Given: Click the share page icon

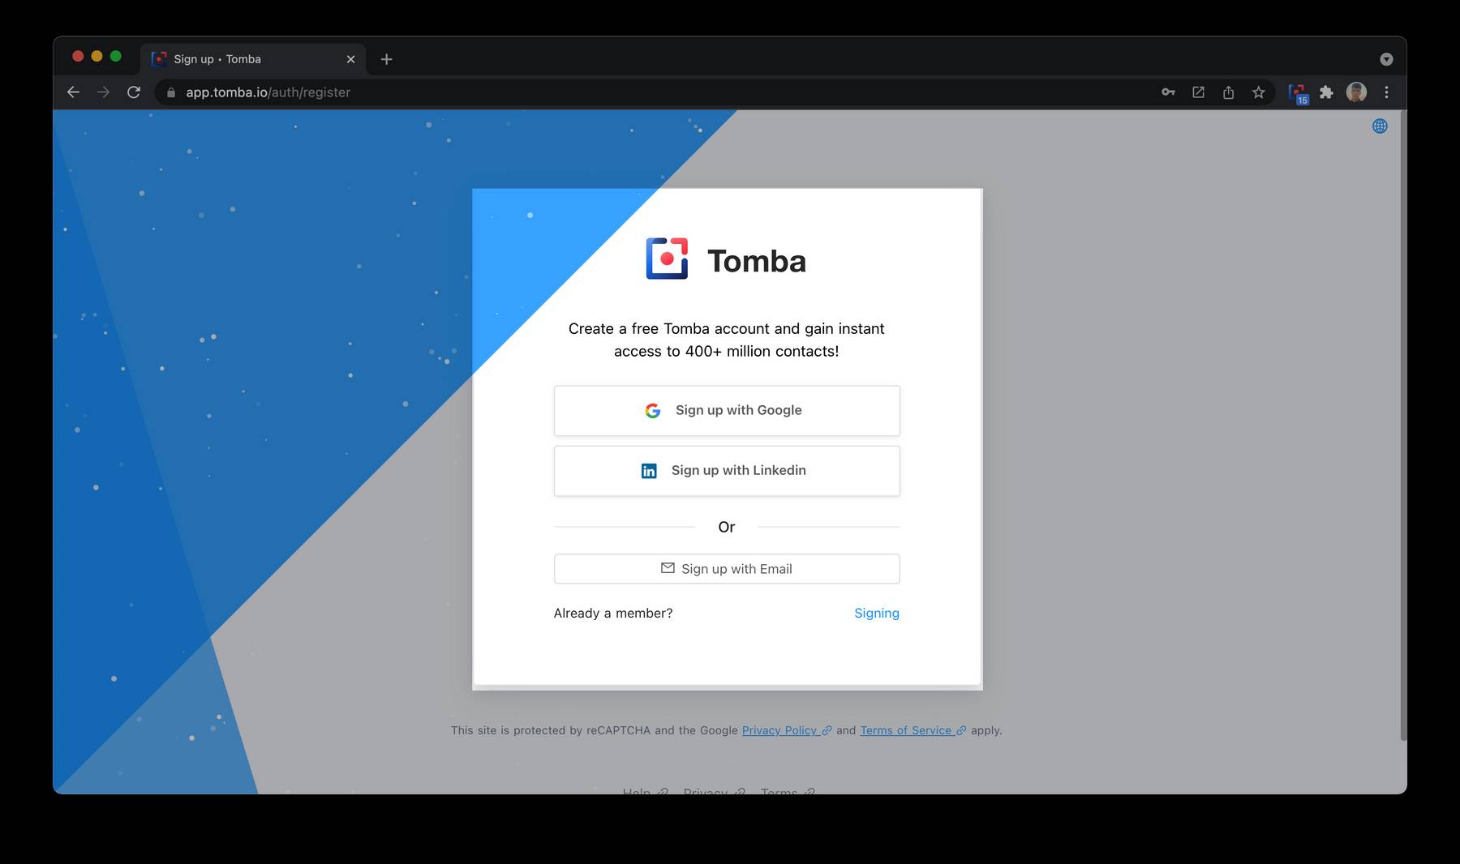Looking at the screenshot, I should click(x=1228, y=92).
